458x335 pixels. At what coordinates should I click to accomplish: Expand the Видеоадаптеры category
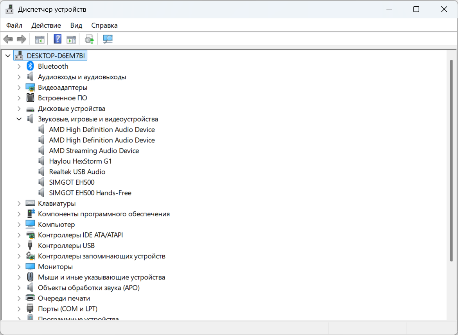coord(19,87)
